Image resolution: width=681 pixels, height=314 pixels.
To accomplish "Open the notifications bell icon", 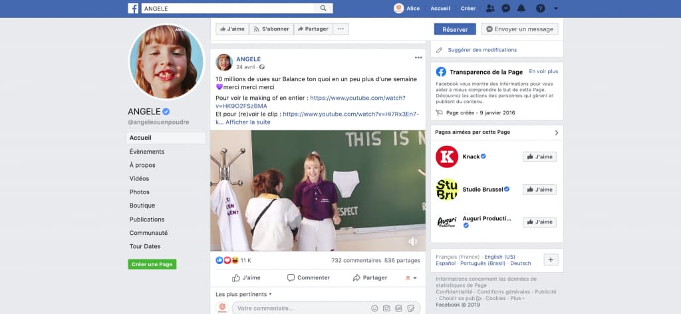I will tap(521, 8).
